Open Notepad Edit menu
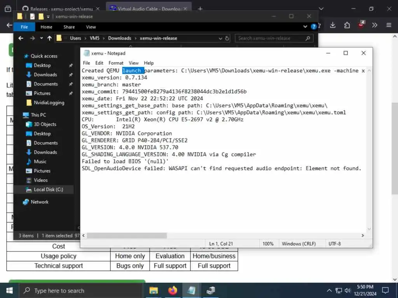The image size is (398, 298). tap(99, 63)
